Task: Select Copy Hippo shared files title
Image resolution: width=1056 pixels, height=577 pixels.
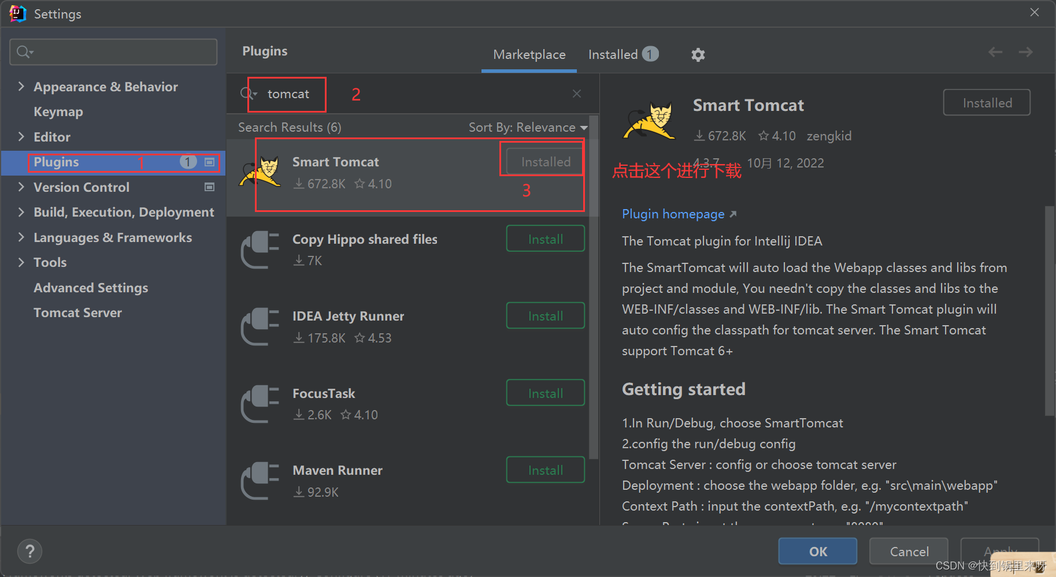Action: coord(365,239)
